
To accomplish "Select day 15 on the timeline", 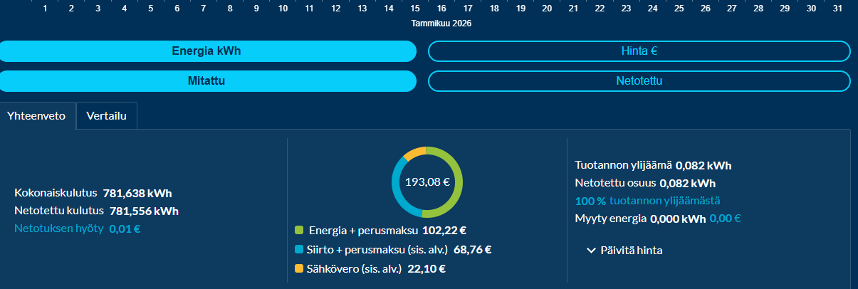I will 415,9.
